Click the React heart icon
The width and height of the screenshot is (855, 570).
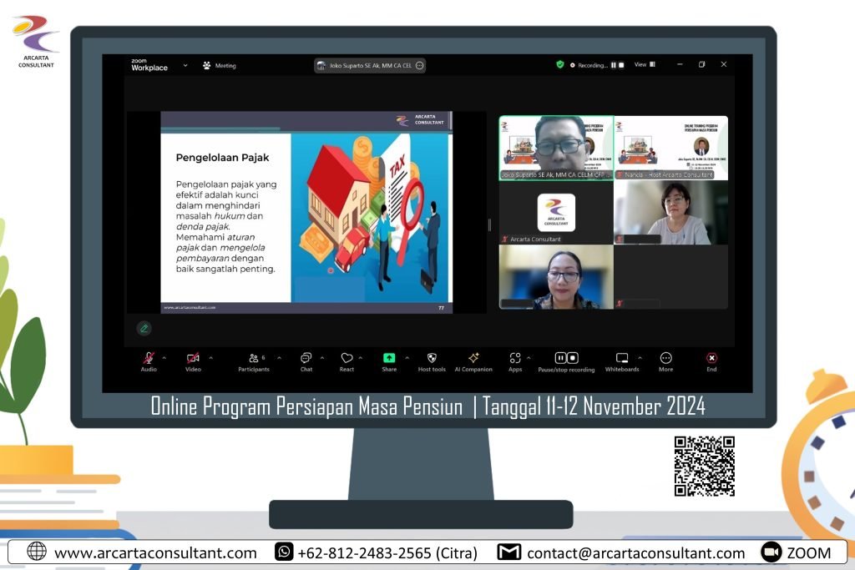(x=347, y=358)
